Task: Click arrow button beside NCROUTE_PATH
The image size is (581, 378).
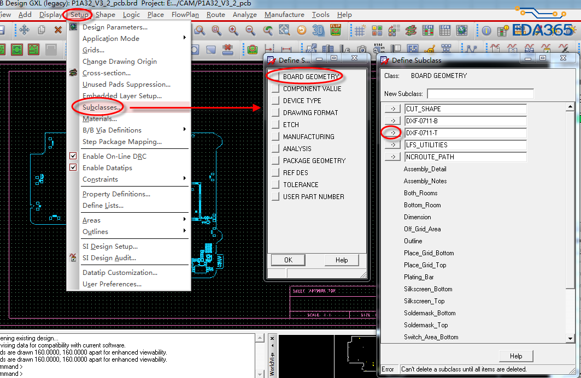Action: tap(393, 157)
